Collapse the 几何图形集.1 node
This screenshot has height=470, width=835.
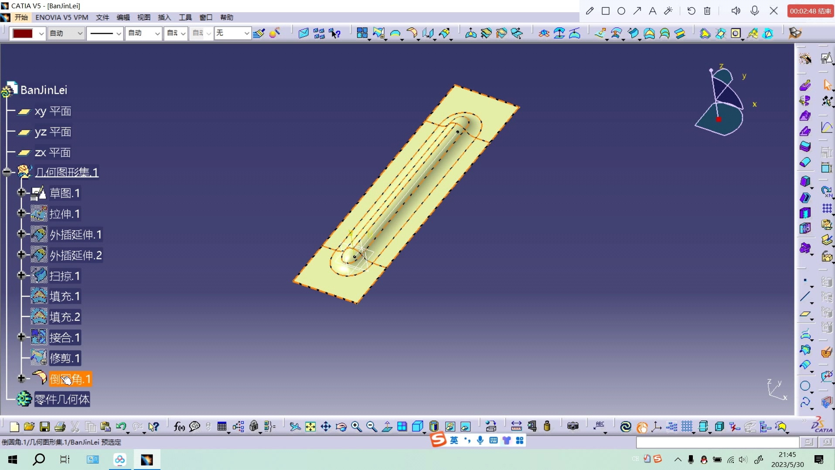(6, 172)
